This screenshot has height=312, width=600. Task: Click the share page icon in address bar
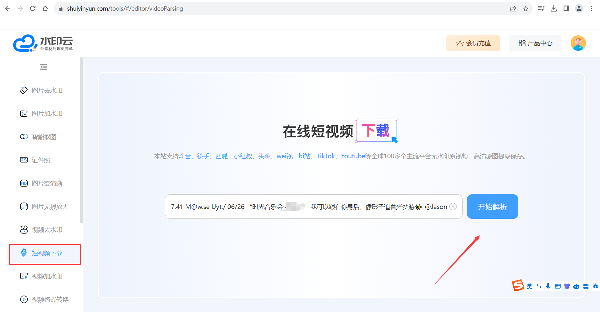pyautogui.click(x=513, y=9)
